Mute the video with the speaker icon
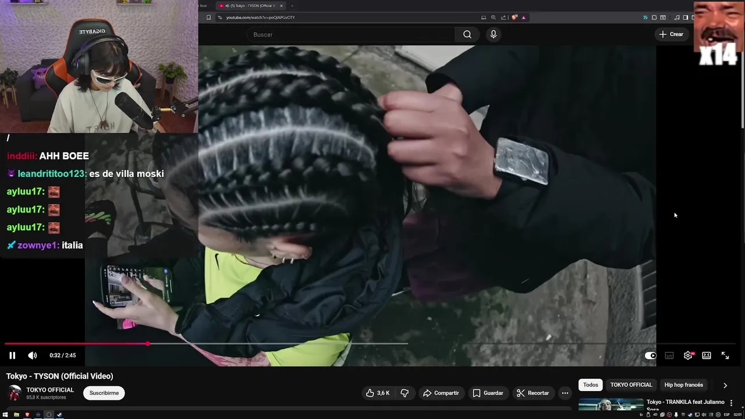The width and height of the screenshot is (745, 419). [33, 356]
